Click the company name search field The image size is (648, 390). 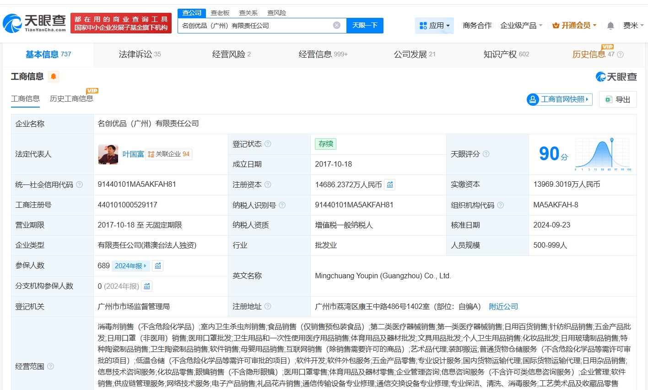tap(254, 26)
